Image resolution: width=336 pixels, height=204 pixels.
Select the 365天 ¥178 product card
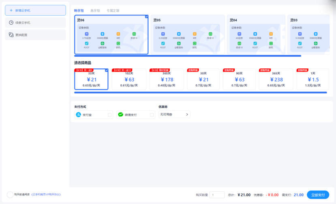point(167,79)
